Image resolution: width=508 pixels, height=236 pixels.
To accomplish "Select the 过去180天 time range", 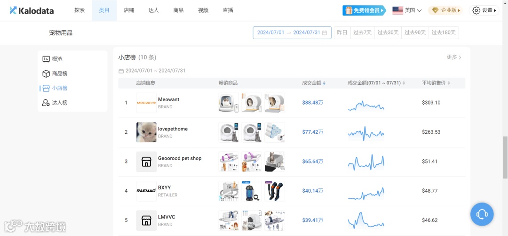I will pyautogui.click(x=444, y=33).
